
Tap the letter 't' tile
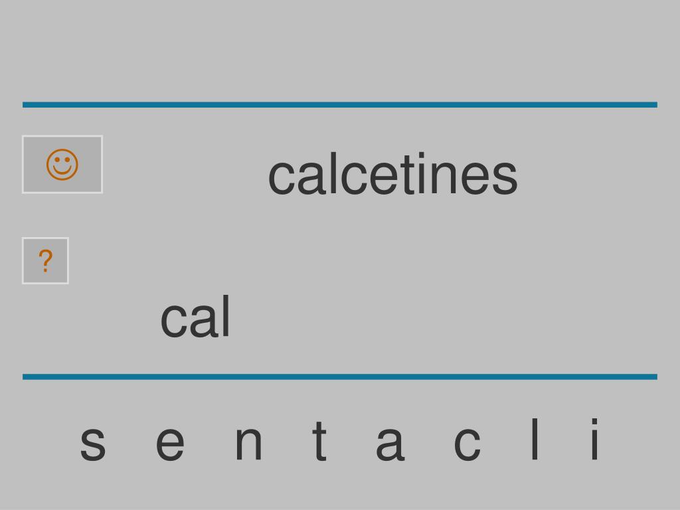319,440
